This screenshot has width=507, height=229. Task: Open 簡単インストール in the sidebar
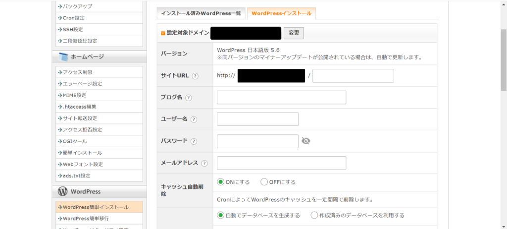[99, 153]
